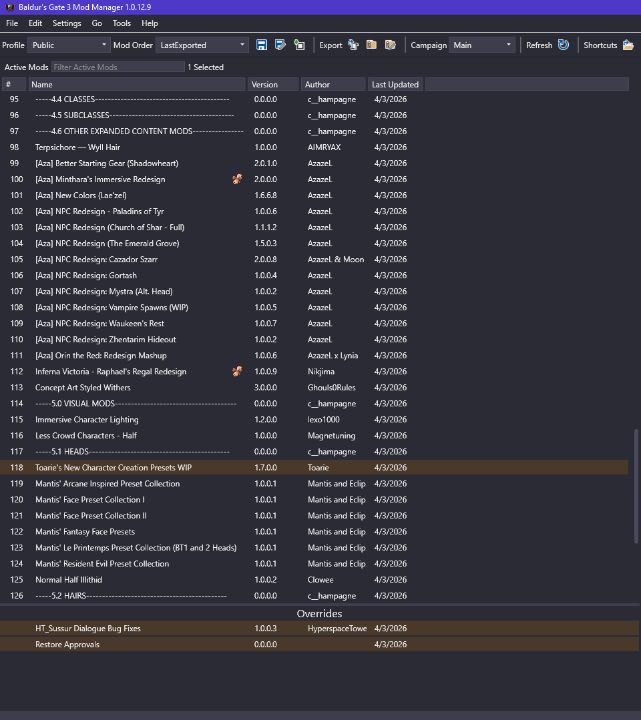Click the Overrides section header
The width and height of the screenshot is (641, 720).
(x=319, y=613)
